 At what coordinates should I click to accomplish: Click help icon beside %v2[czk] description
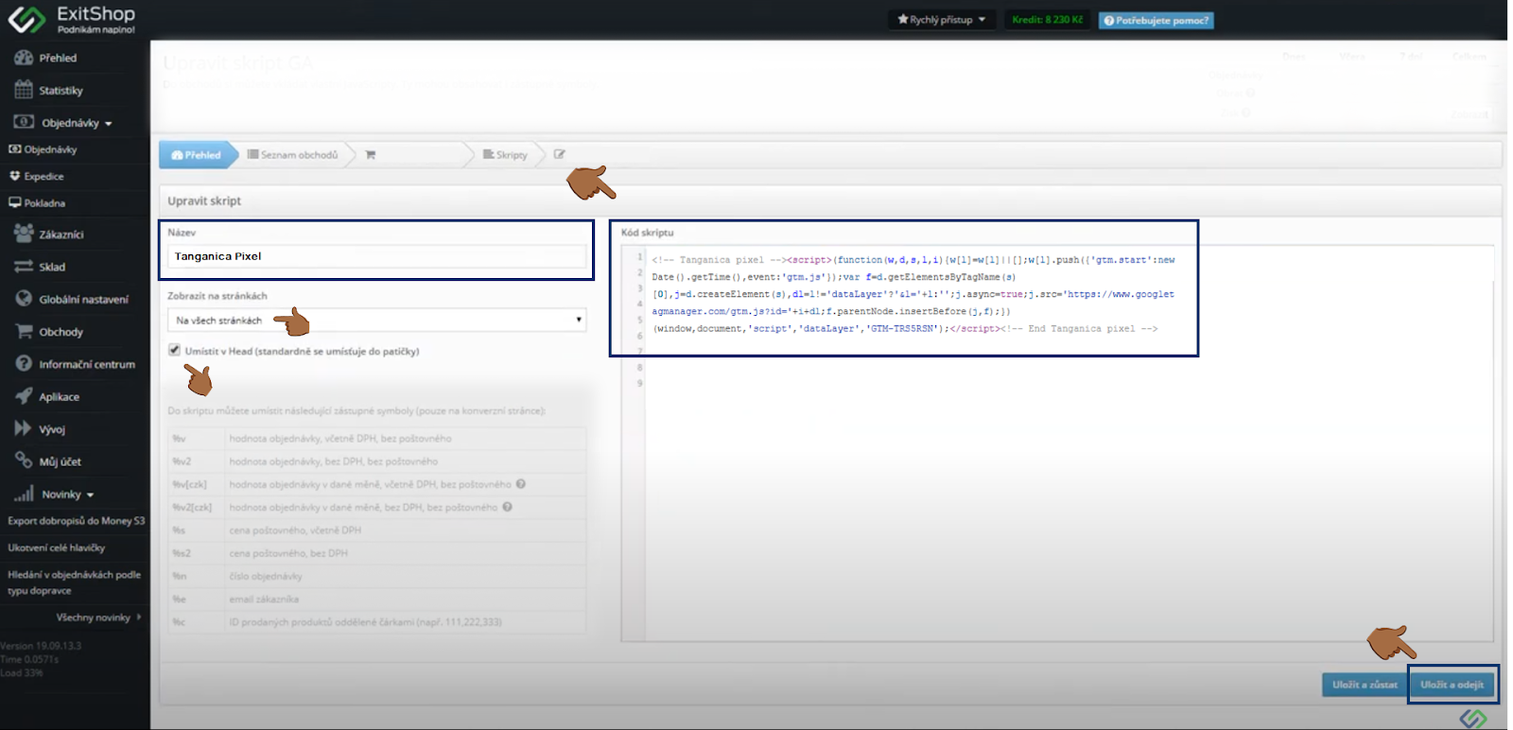(x=508, y=507)
